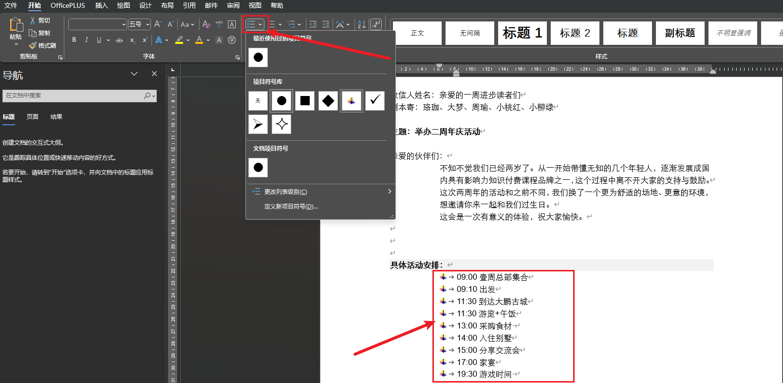The image size is (783, 383).
Task: Open the bullet list dropdown arrow
Action: click(261, 24)
